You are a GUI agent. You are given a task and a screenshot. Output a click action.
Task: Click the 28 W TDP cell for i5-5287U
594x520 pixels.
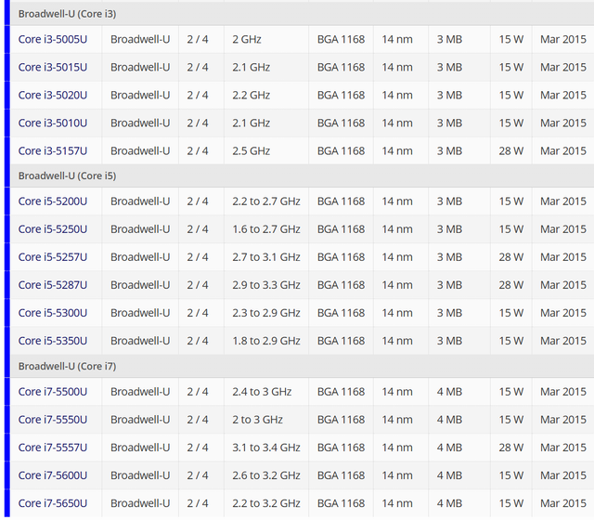[511, 285]
